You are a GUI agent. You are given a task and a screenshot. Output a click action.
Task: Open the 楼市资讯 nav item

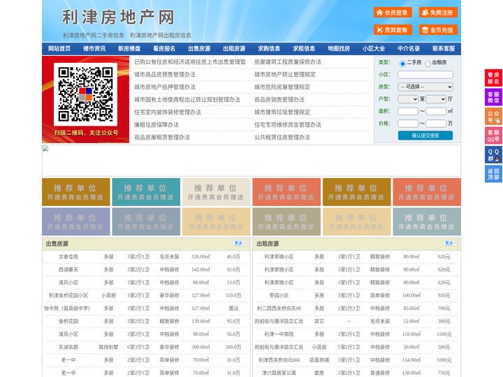point(94,49)
